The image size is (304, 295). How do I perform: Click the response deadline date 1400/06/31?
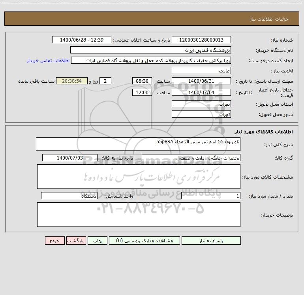pyautogui.click(x=201, y=81)
